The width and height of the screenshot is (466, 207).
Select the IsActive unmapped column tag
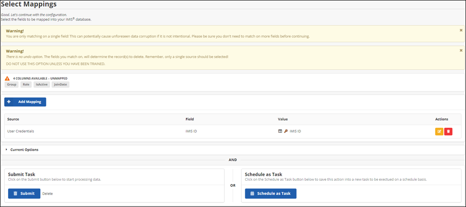(x=41, y=85)
